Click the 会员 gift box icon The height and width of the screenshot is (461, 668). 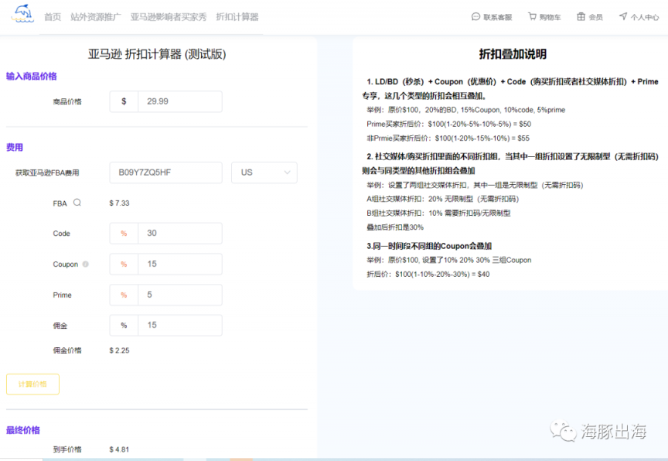point(581,16)
